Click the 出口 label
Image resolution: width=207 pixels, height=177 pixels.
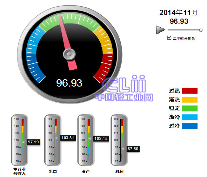[53, 172]
